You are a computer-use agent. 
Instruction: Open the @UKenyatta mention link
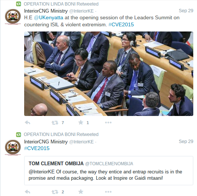[x=48, y=18]
